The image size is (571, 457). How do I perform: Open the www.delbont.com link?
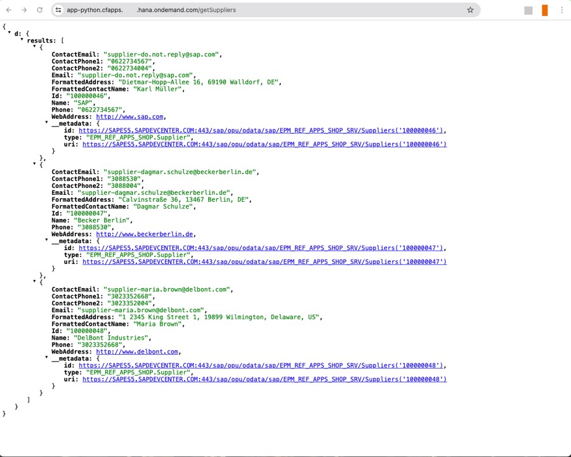coord(136,351)
